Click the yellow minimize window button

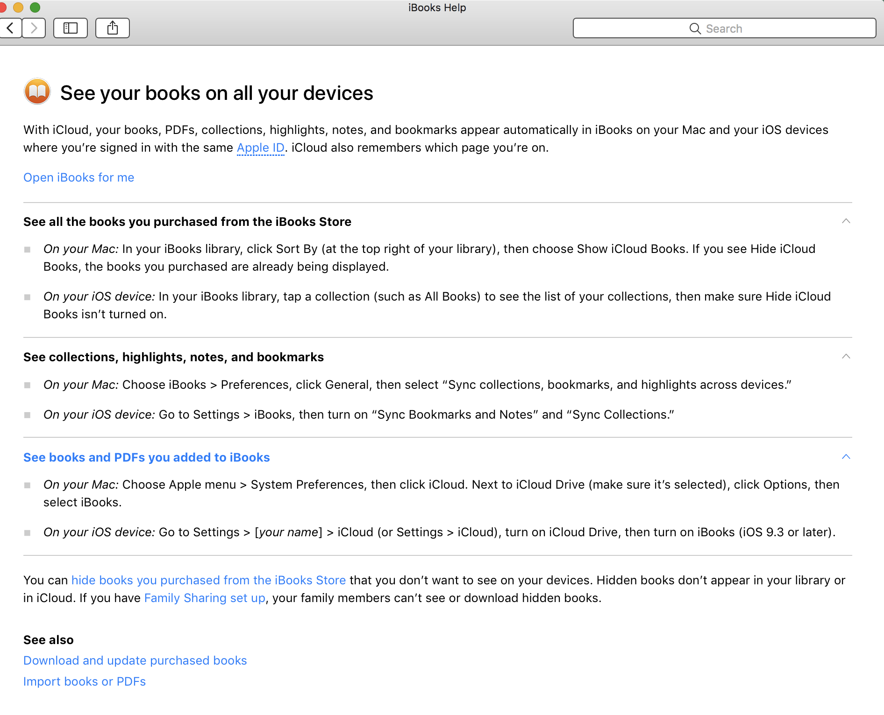click(x=18, y=7)
